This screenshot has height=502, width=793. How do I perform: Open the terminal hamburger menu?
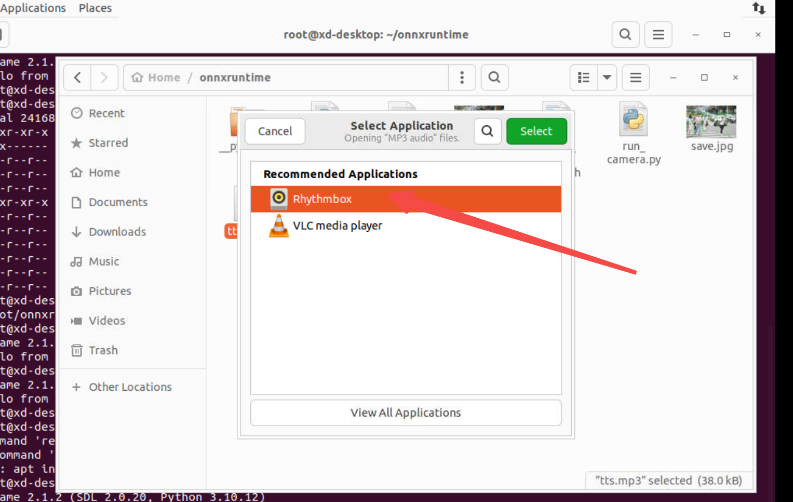point(658,34)
